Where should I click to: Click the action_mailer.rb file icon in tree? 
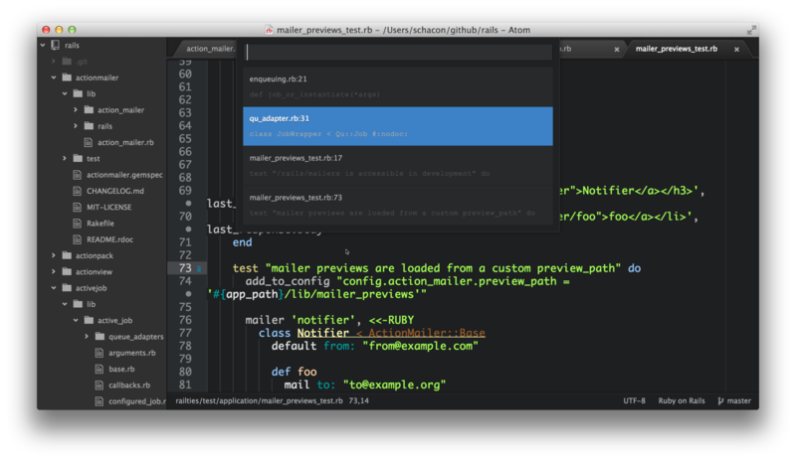point(88,142)
